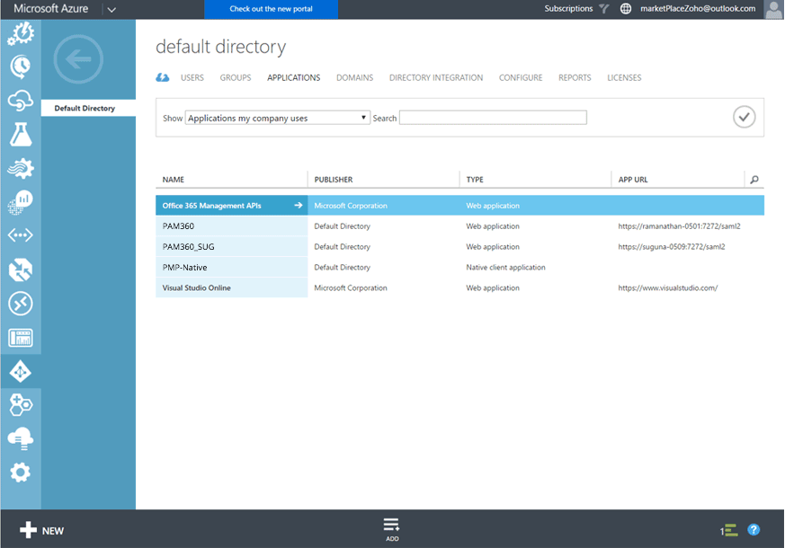
Task: Switch to the DIRECTORY INTEGRATION tab
Action: (x=435, y=78)
